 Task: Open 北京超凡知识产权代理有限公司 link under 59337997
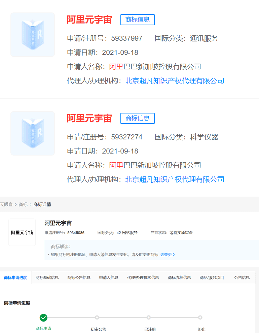175,81
